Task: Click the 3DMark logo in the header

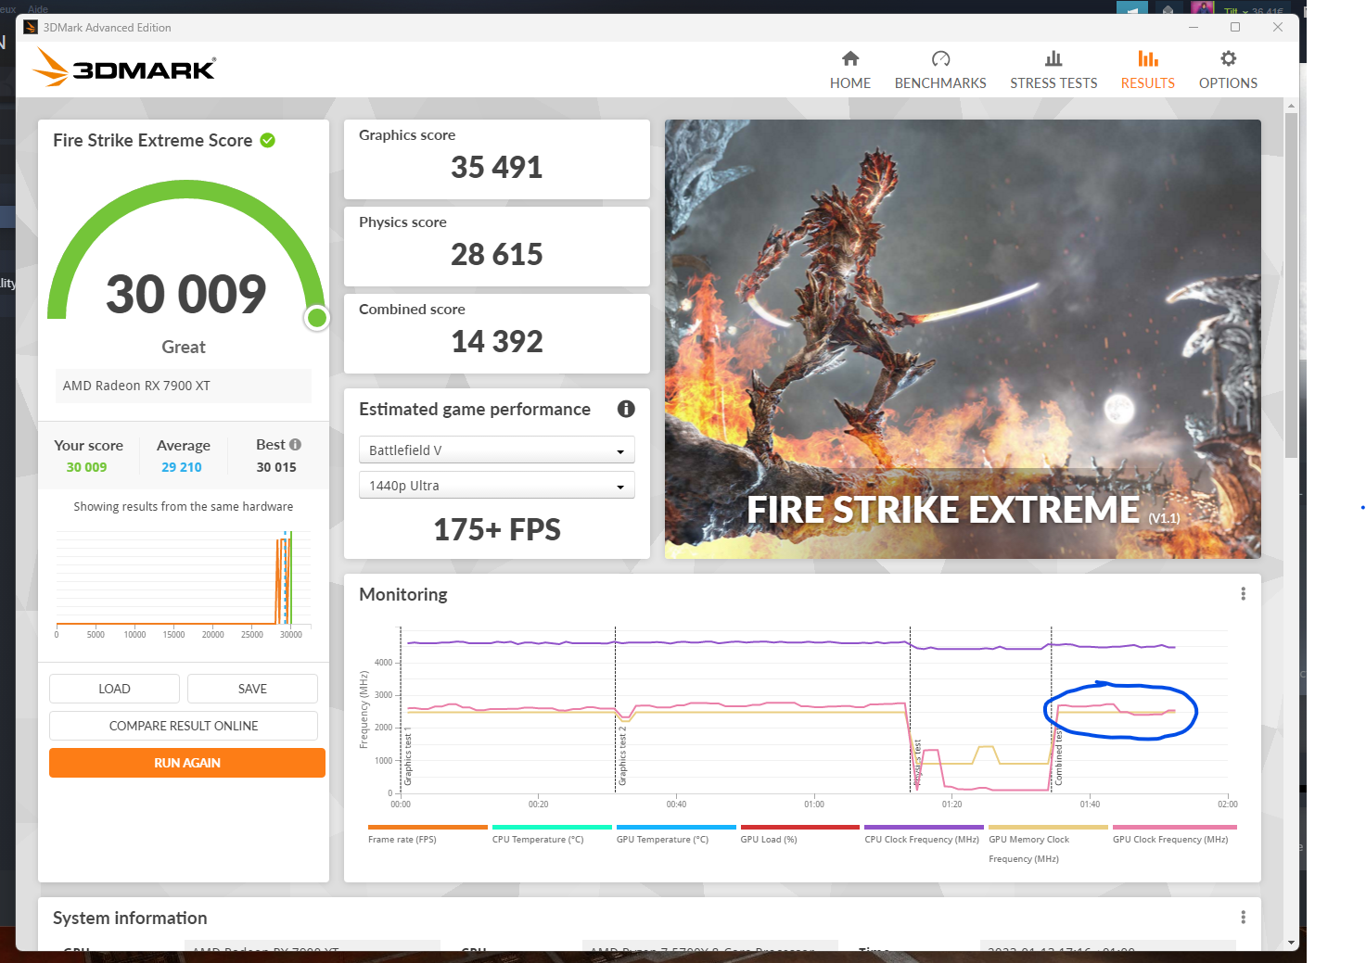Action: pyautogui.click(x=124, y=68)
